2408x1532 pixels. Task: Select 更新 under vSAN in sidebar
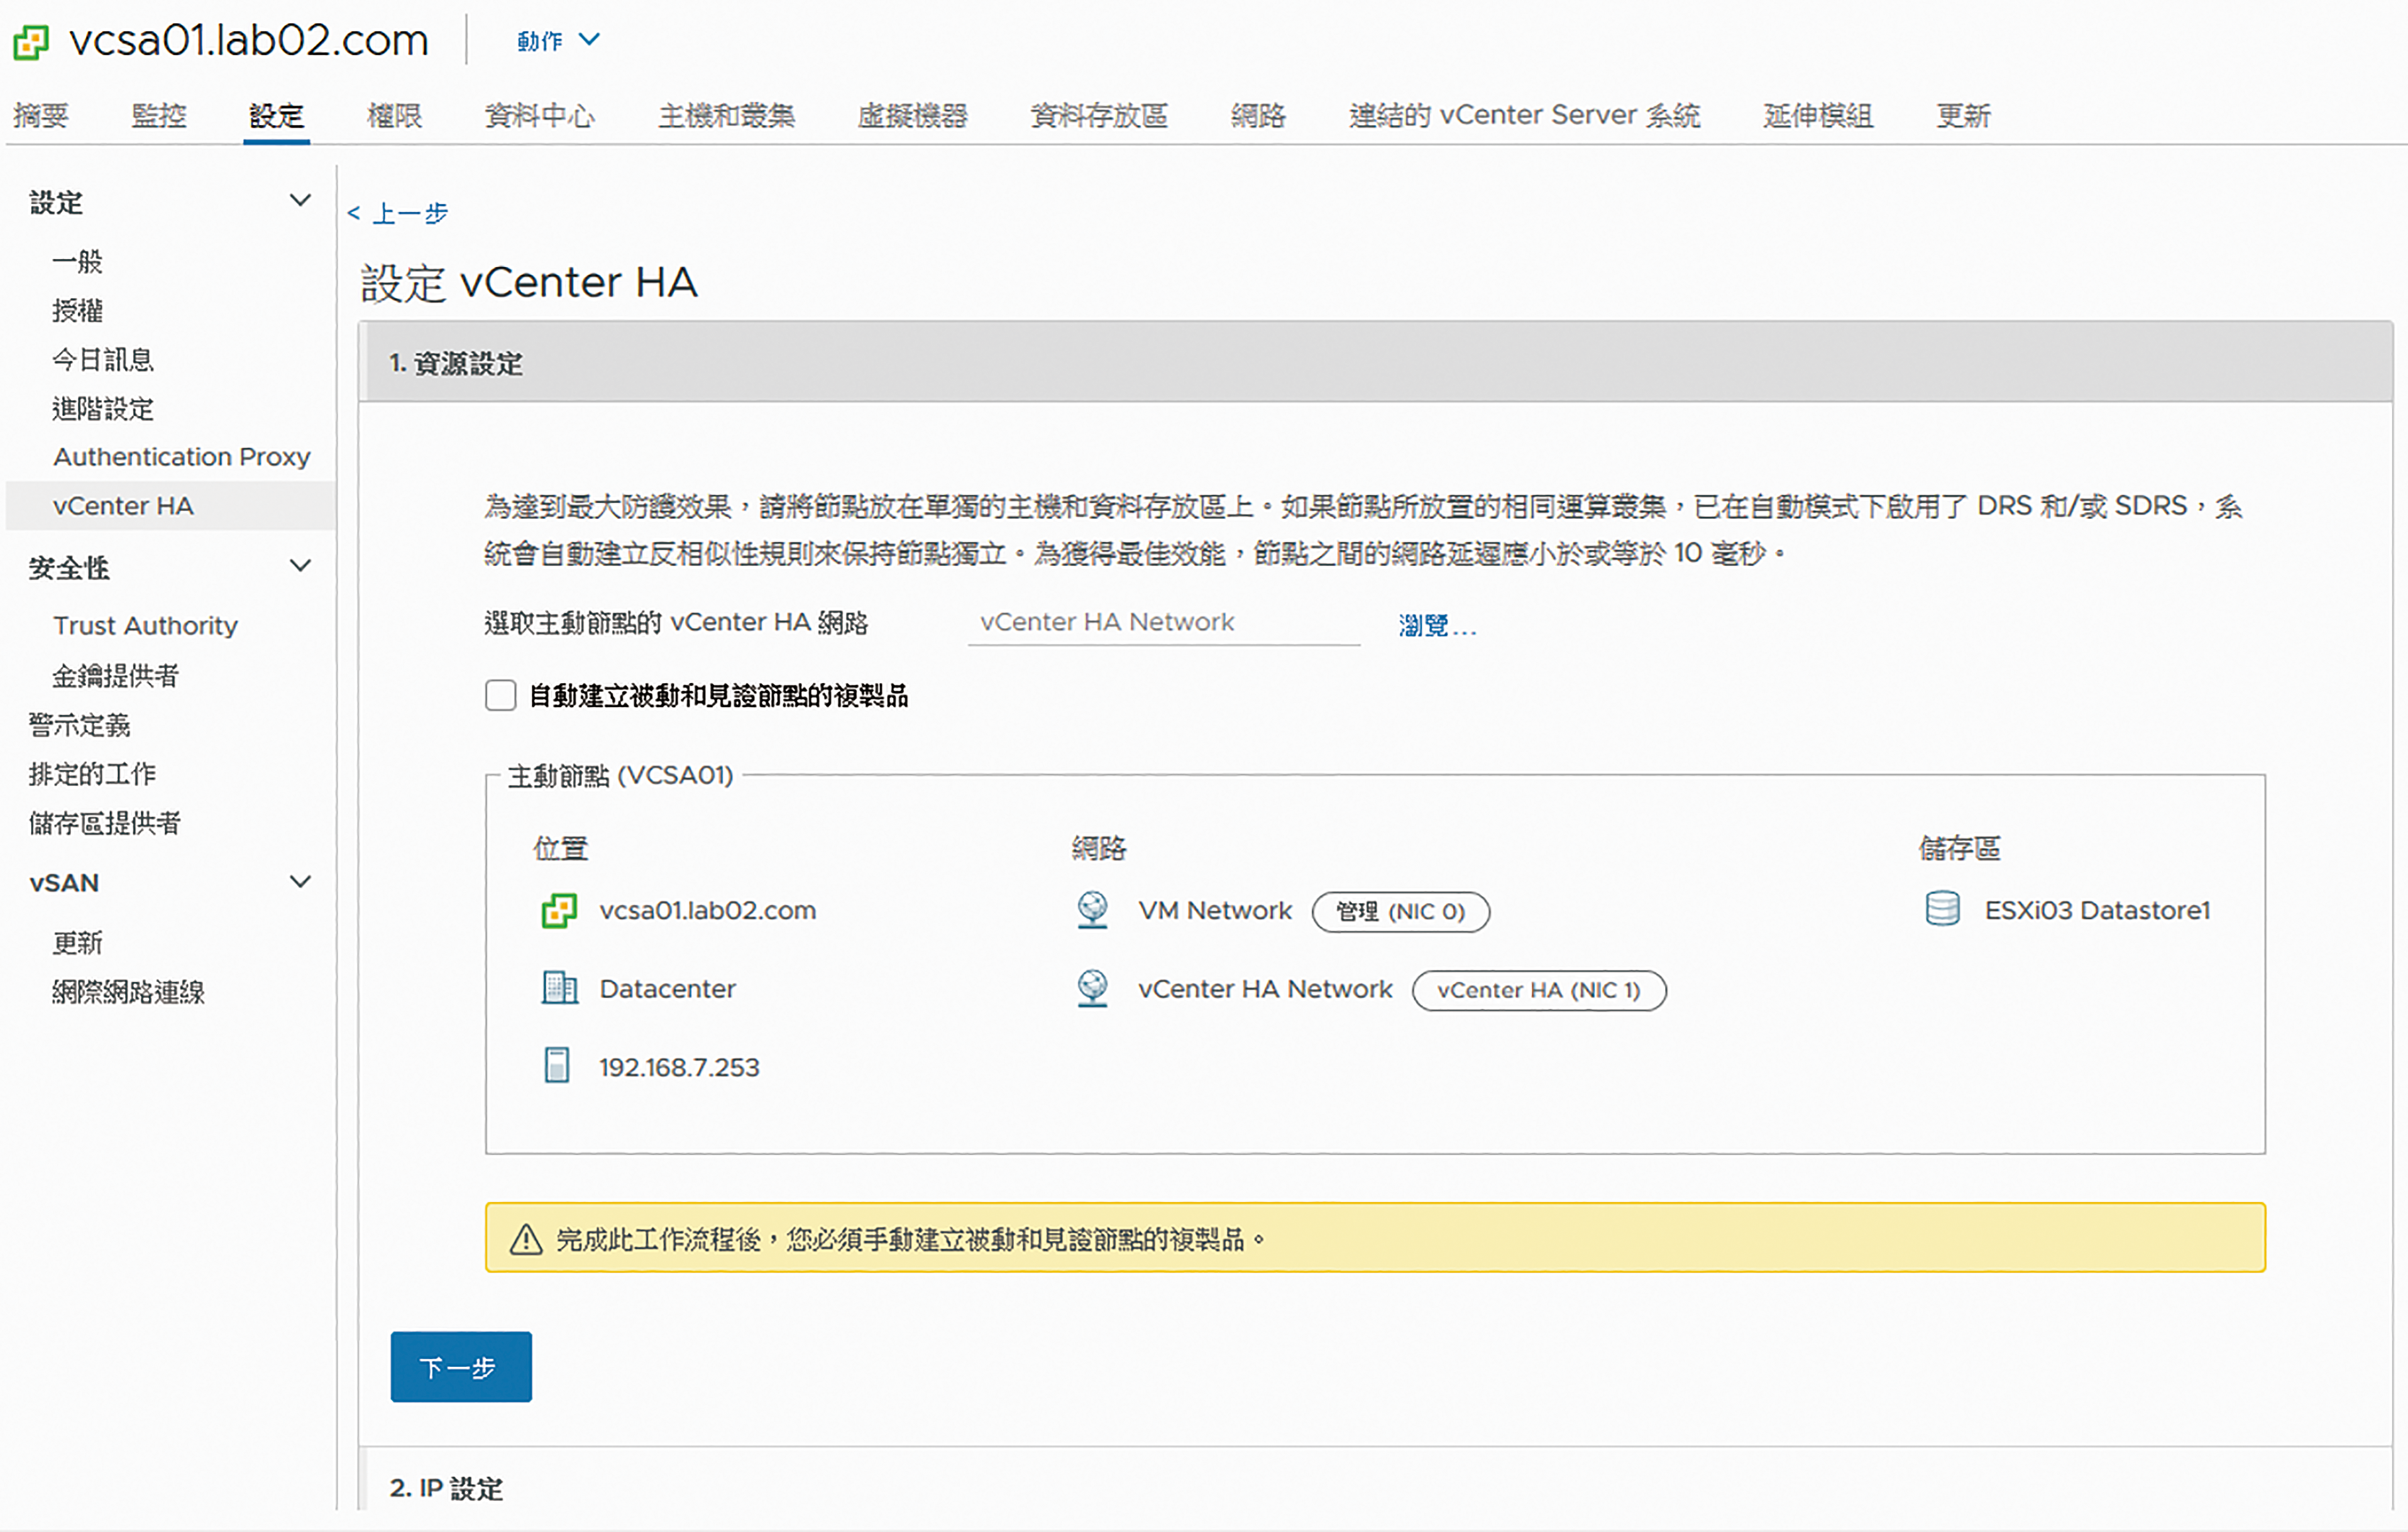[x=78, y=942]
